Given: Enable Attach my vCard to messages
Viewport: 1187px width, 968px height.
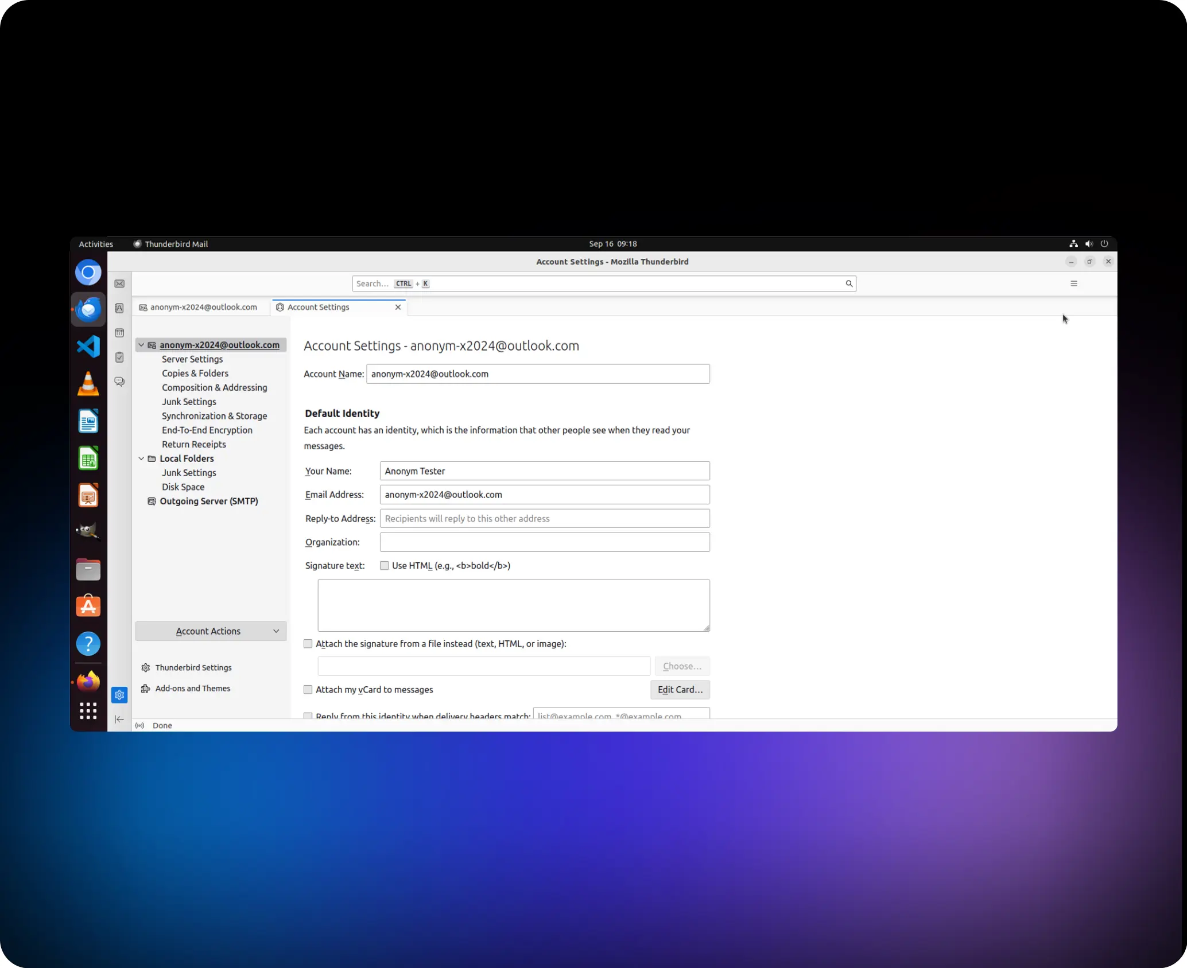Looking at the screenshot, I should coord(308,690).
